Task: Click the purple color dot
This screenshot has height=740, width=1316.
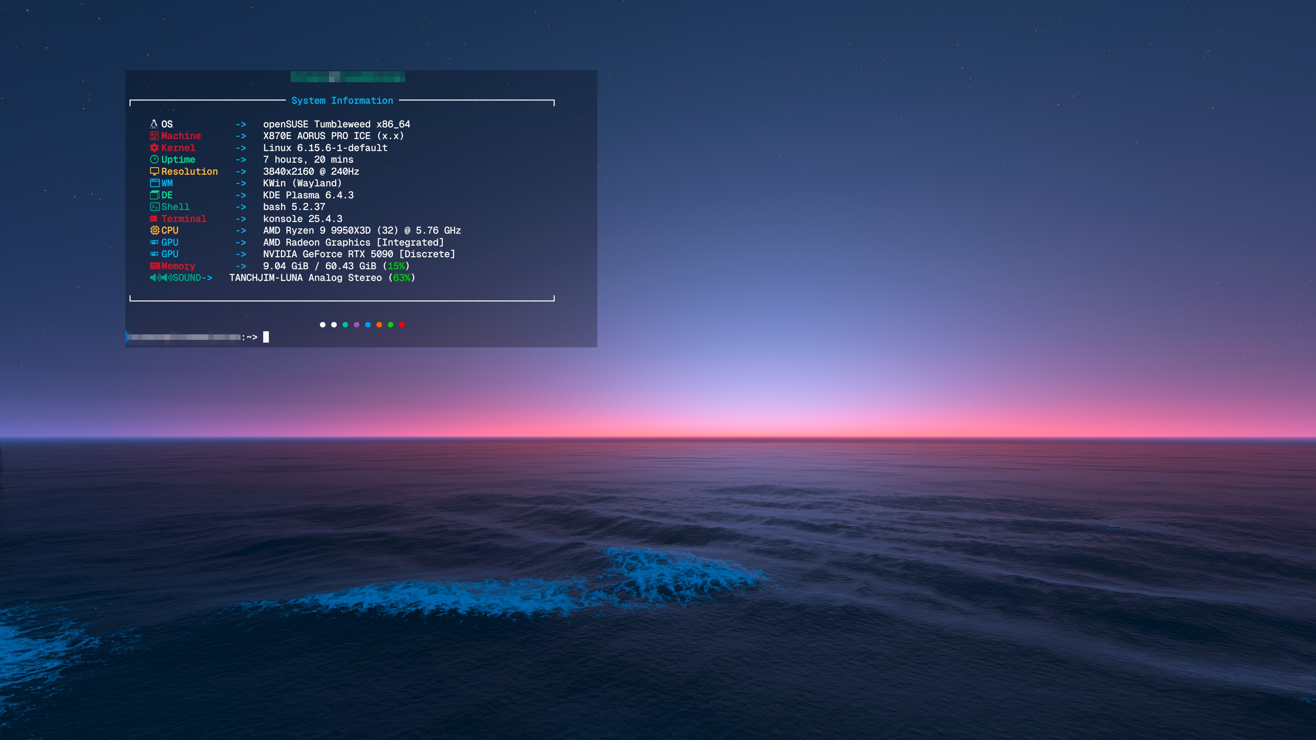Action: point(356,325)
